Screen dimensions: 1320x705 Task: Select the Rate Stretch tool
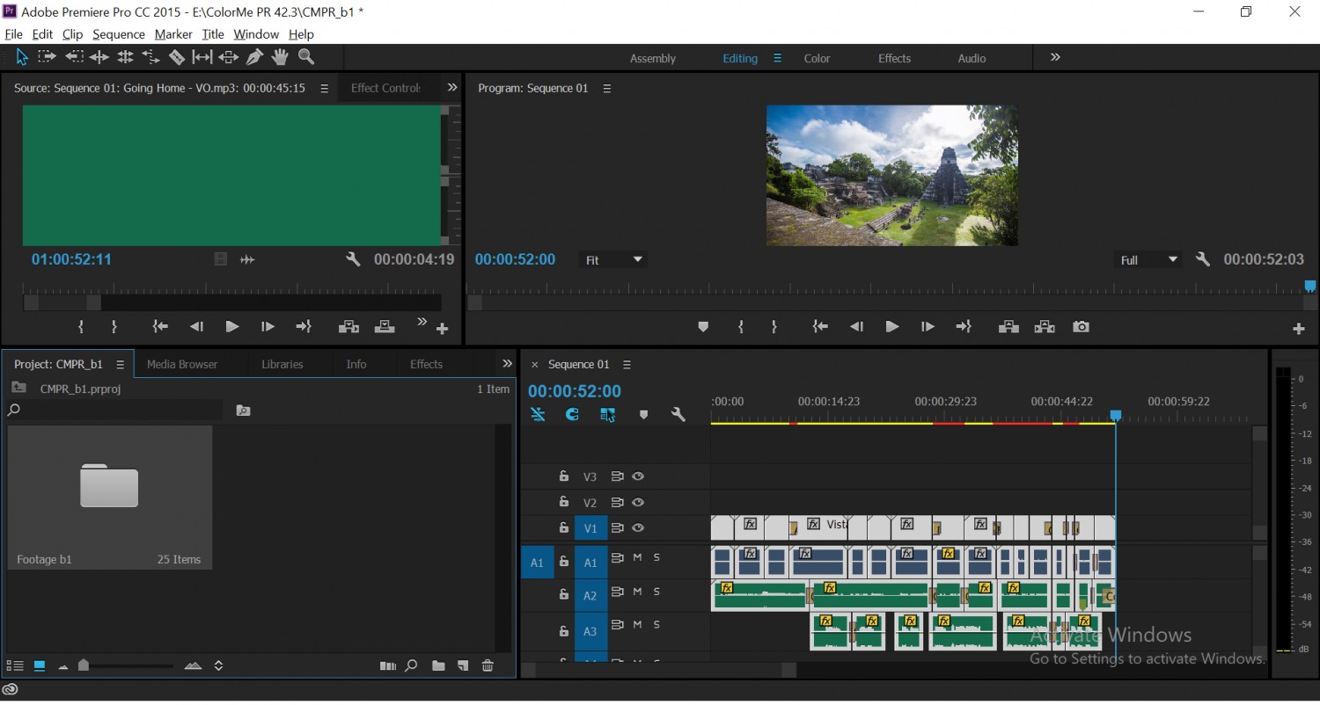(150, 57)
